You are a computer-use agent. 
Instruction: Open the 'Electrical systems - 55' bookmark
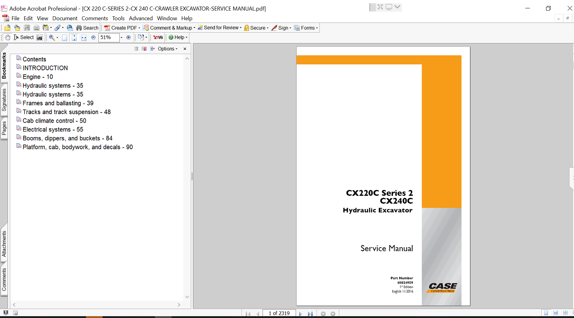pyautogui.click(x=53, y=129)
